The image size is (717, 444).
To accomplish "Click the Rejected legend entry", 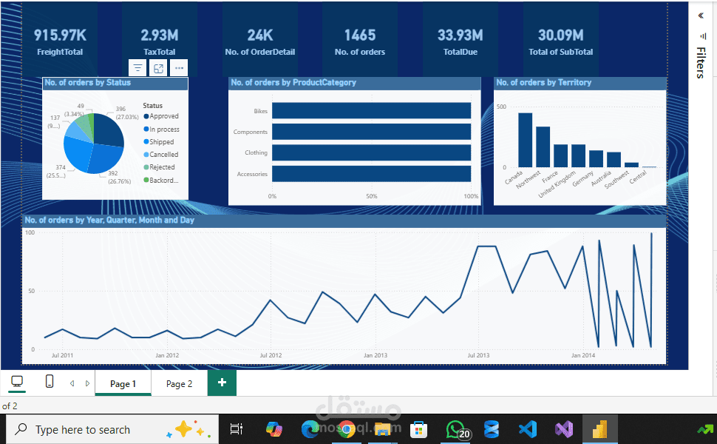I will coord(159,167).
